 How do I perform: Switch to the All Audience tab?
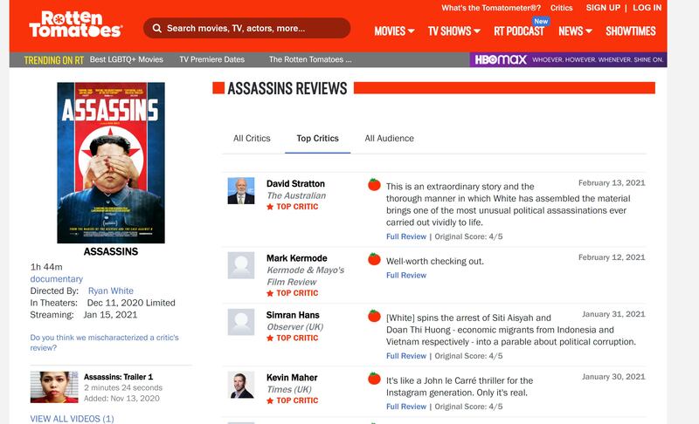pos(389,139)
